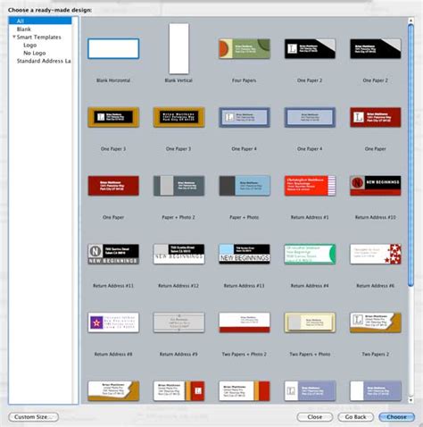Show Smart Templates with Logo
This screenshot has width=423, height=427.
(x=30, y=45)
